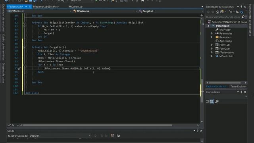Expand the Resources folder node

(x=212, y=37)
